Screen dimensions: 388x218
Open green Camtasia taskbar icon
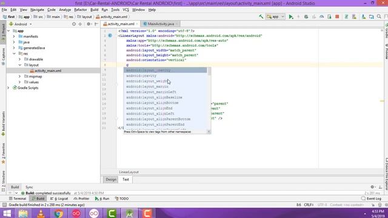pyautogui.click(x=112, y=213)
